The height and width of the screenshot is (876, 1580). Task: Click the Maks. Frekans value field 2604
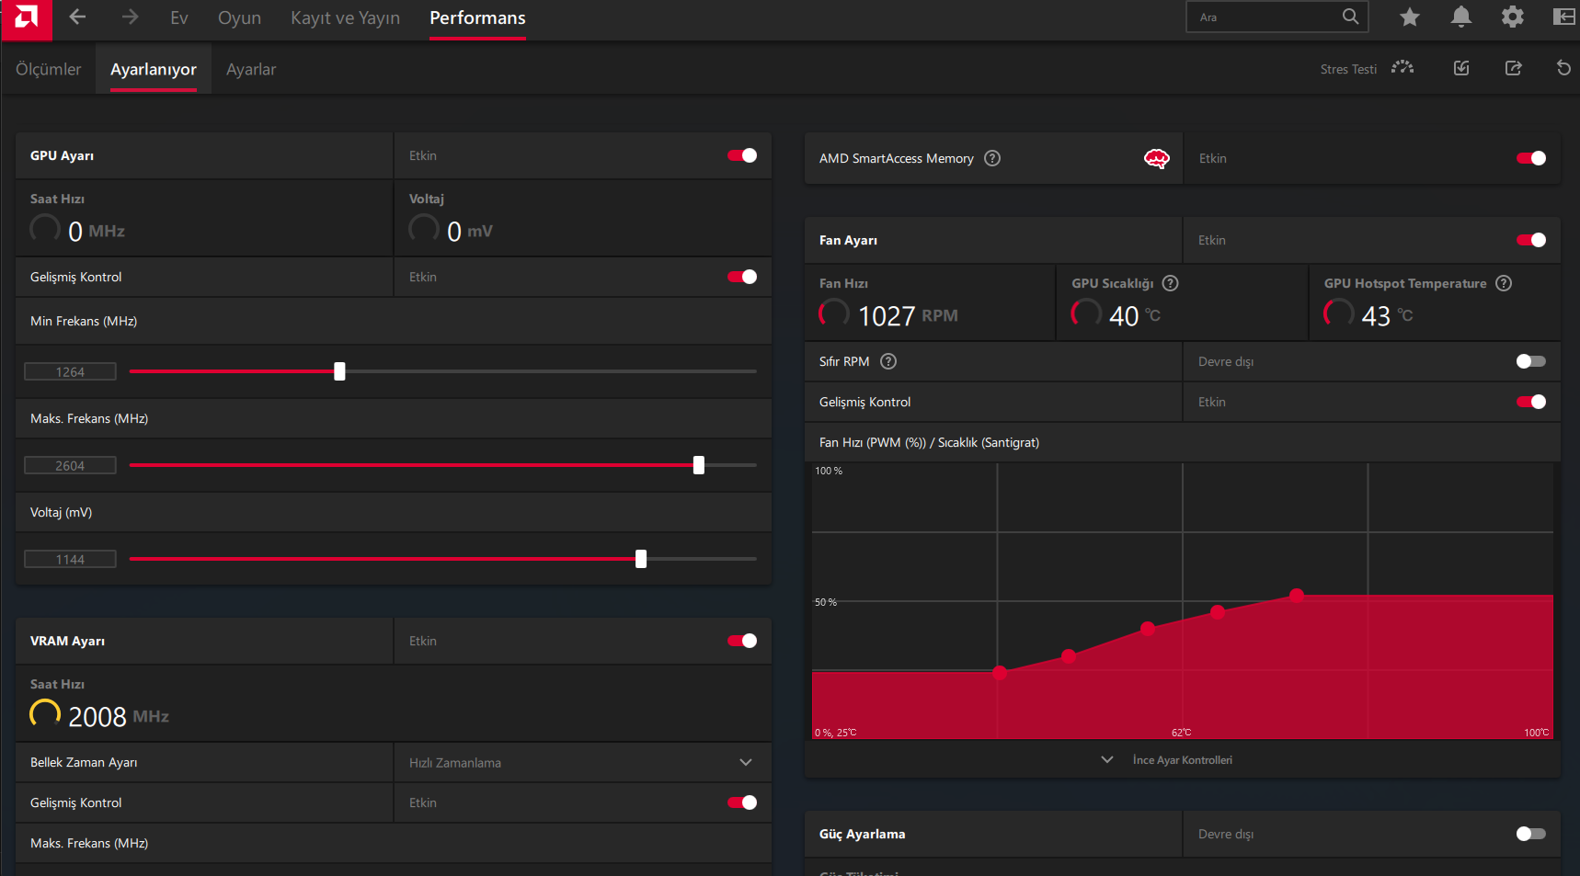pyautogui.click(x=70, y=465)
